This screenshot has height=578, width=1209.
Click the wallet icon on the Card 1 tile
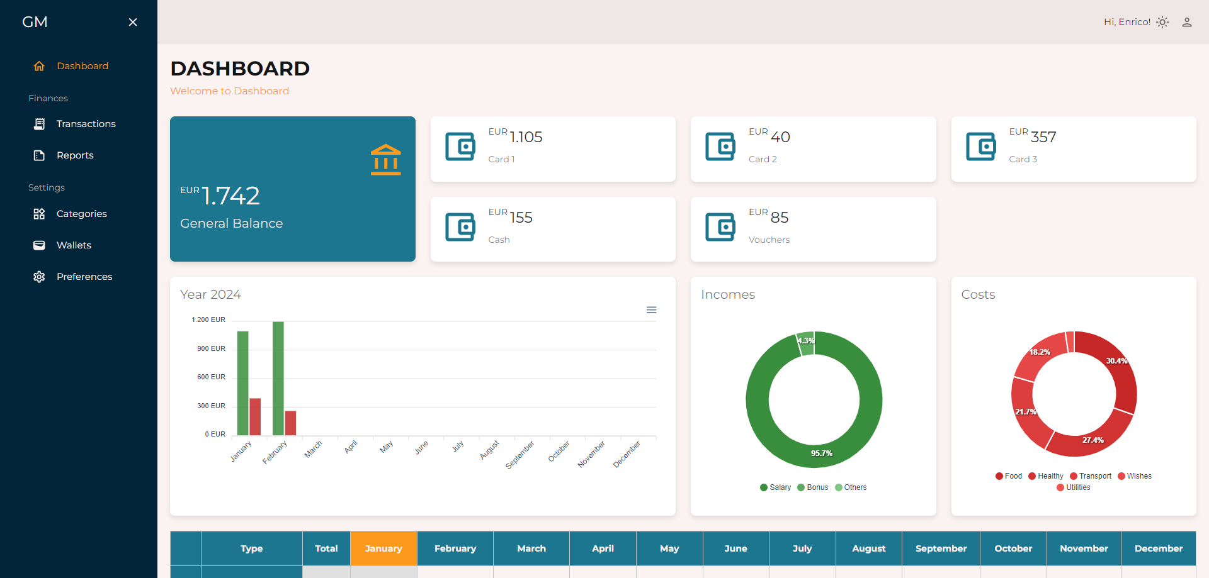[x=460, y=147]
